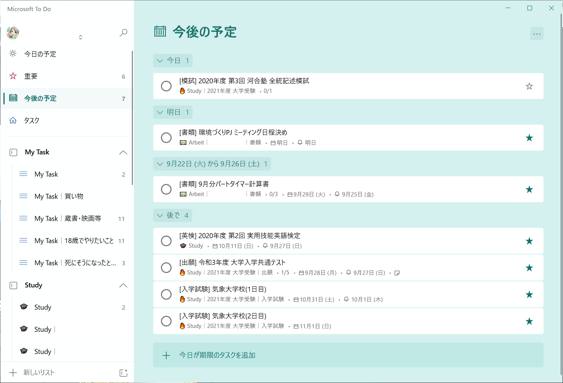This screenshot has width=563, height=383.
Task: Check off 大学入学共通テスト task
Action: [166, 268]
